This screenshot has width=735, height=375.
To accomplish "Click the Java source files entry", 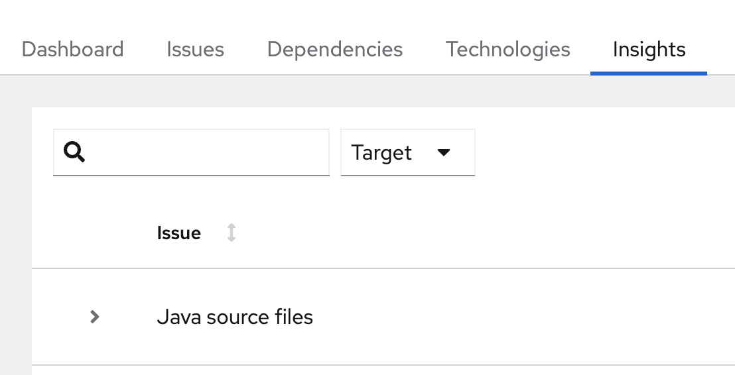I will tap(235, 317).
